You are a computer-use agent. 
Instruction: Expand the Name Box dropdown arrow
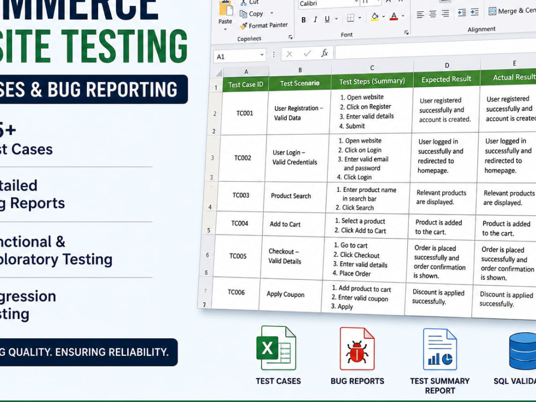262,55
